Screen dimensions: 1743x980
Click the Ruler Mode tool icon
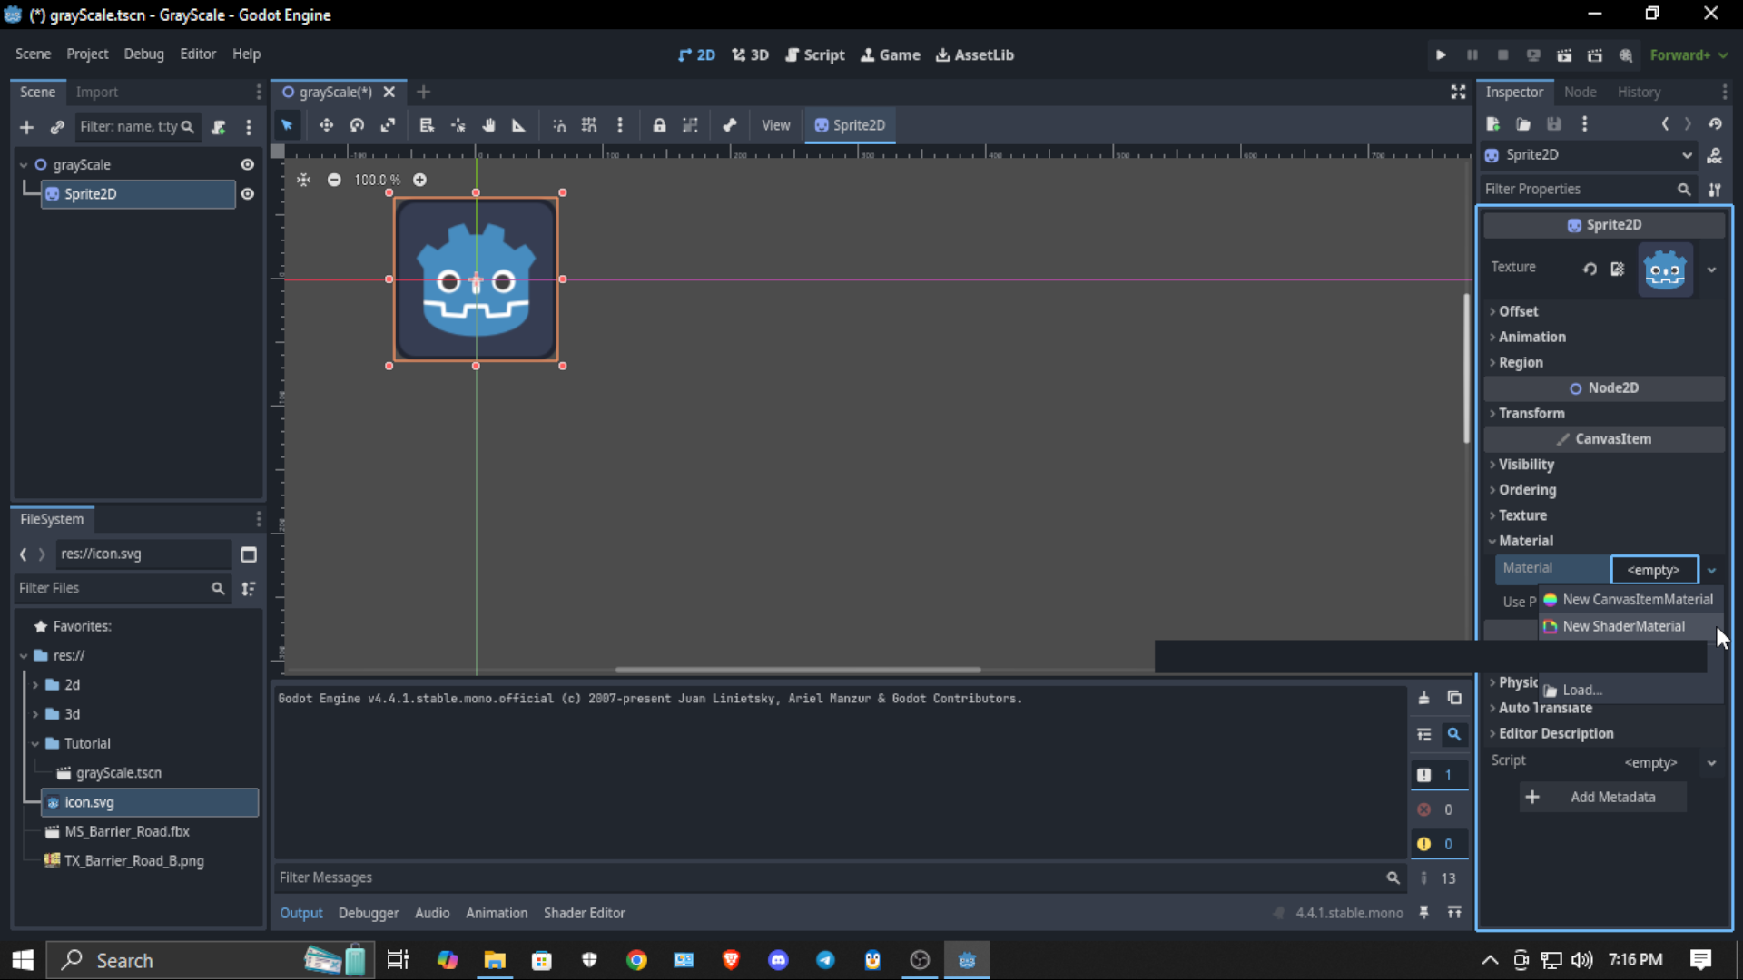coord(518,125)
